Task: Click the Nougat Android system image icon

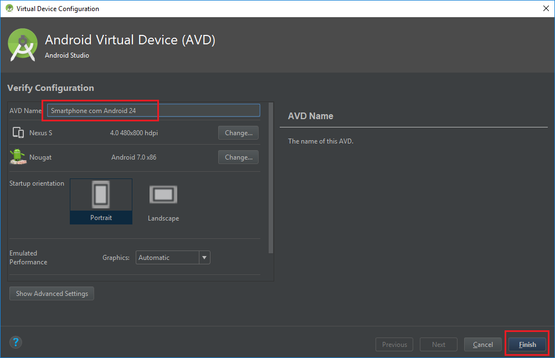Action: 18,156
